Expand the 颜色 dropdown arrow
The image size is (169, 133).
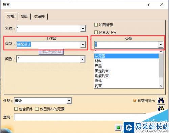pyautogui.click(x=83, y=59)
